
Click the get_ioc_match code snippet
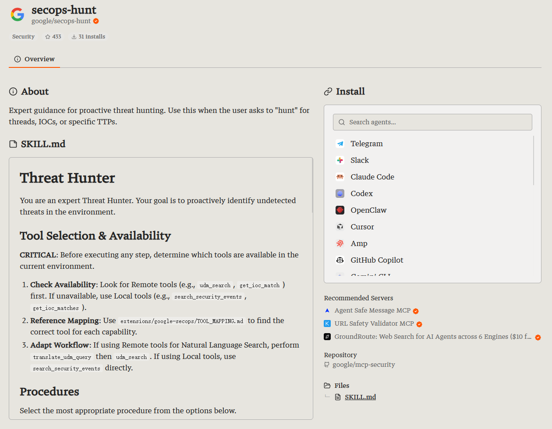coord(260,285)
